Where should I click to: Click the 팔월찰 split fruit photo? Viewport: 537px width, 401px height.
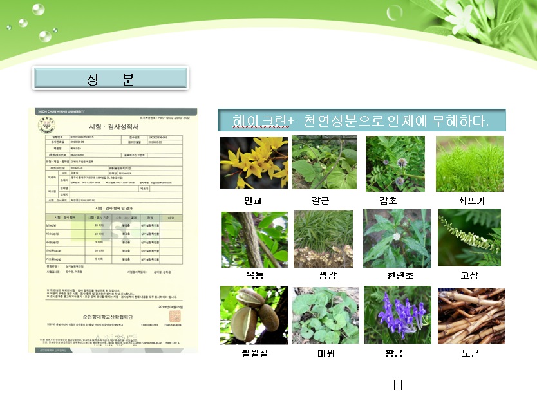254,315
